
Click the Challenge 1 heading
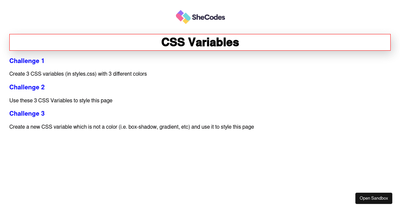27,61
